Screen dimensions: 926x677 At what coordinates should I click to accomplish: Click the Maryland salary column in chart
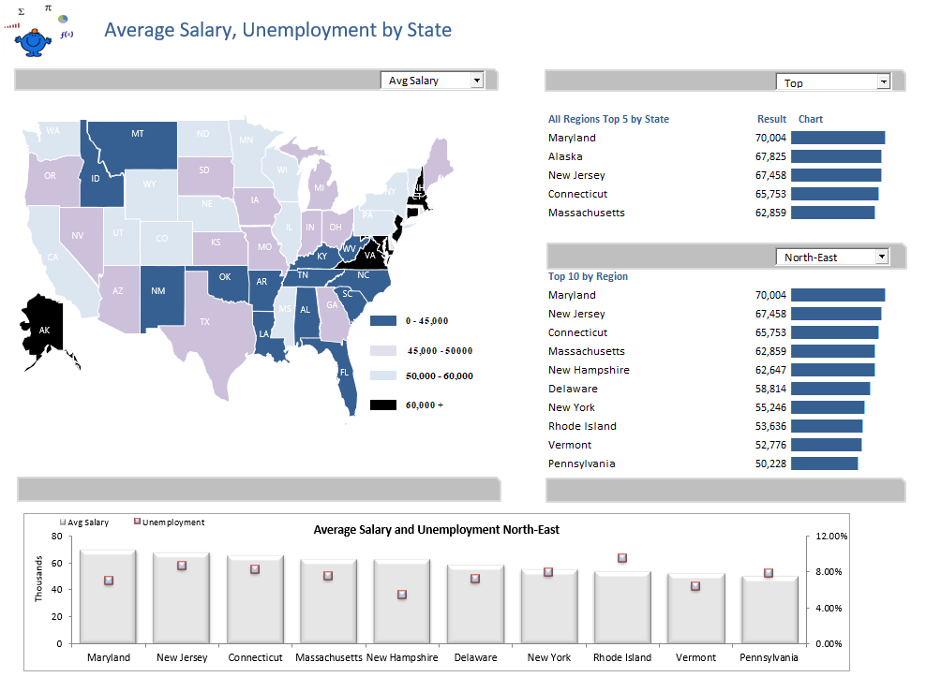(x=108, y=596)
